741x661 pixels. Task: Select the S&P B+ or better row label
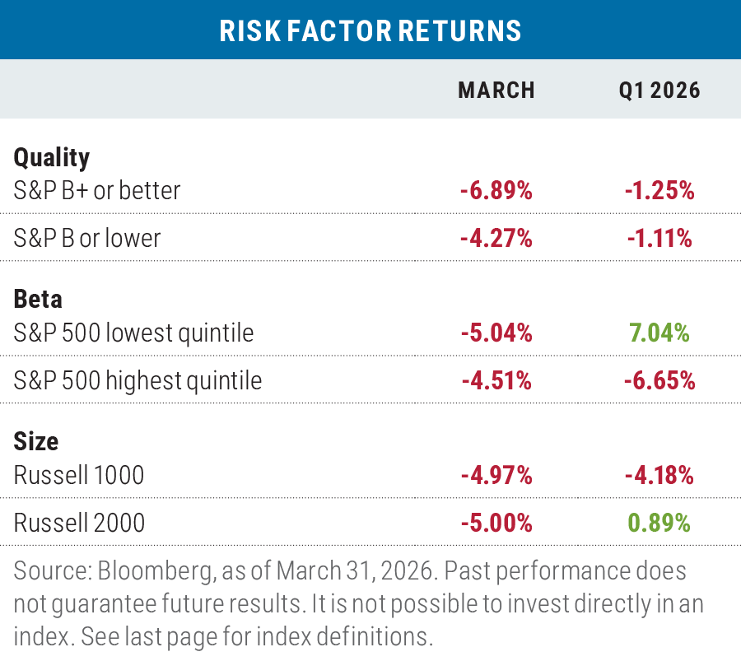[97, 191]
